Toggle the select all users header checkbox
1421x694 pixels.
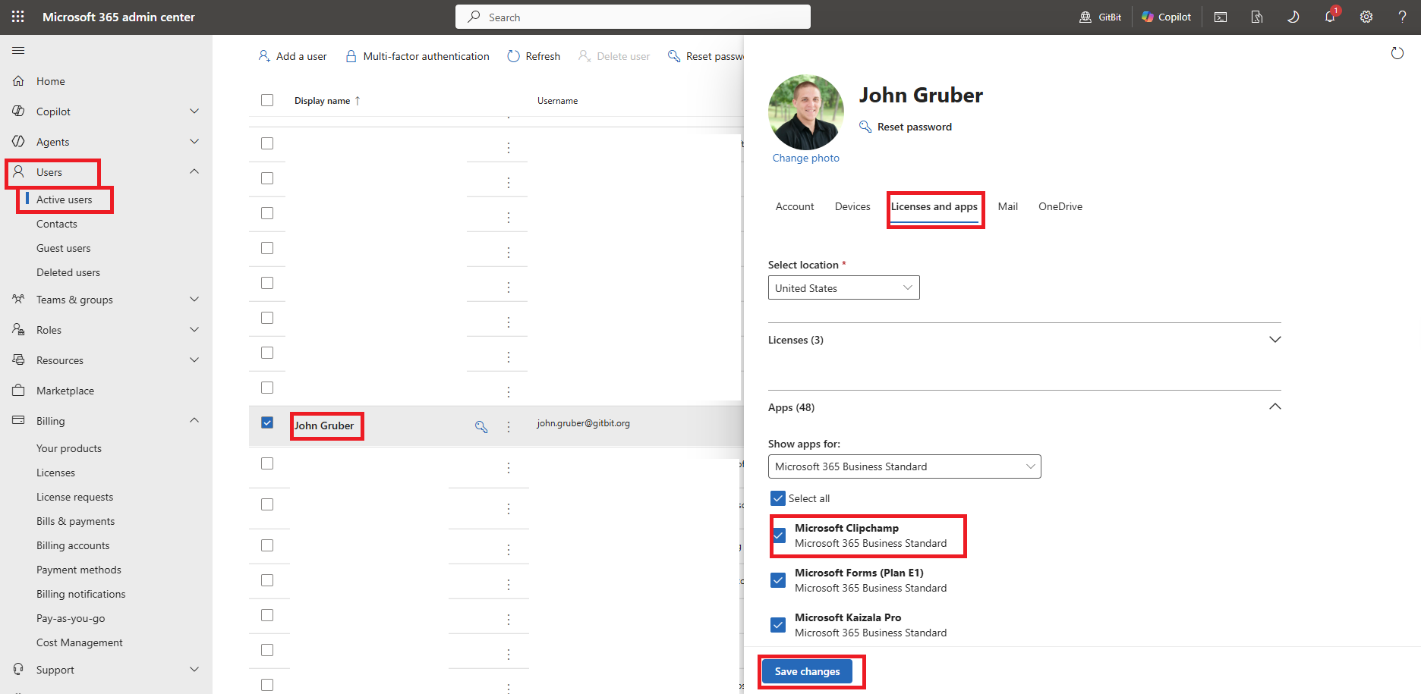tap(267, 100)
